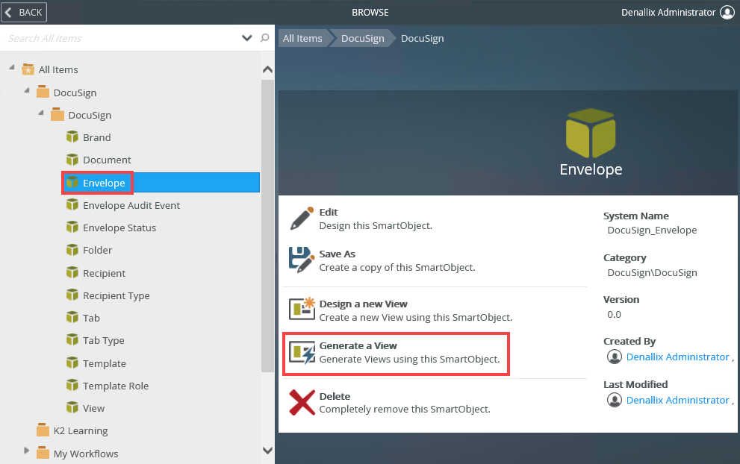Click the Generate a View lightning icon
740x464 pixels.
pos(302,353)
